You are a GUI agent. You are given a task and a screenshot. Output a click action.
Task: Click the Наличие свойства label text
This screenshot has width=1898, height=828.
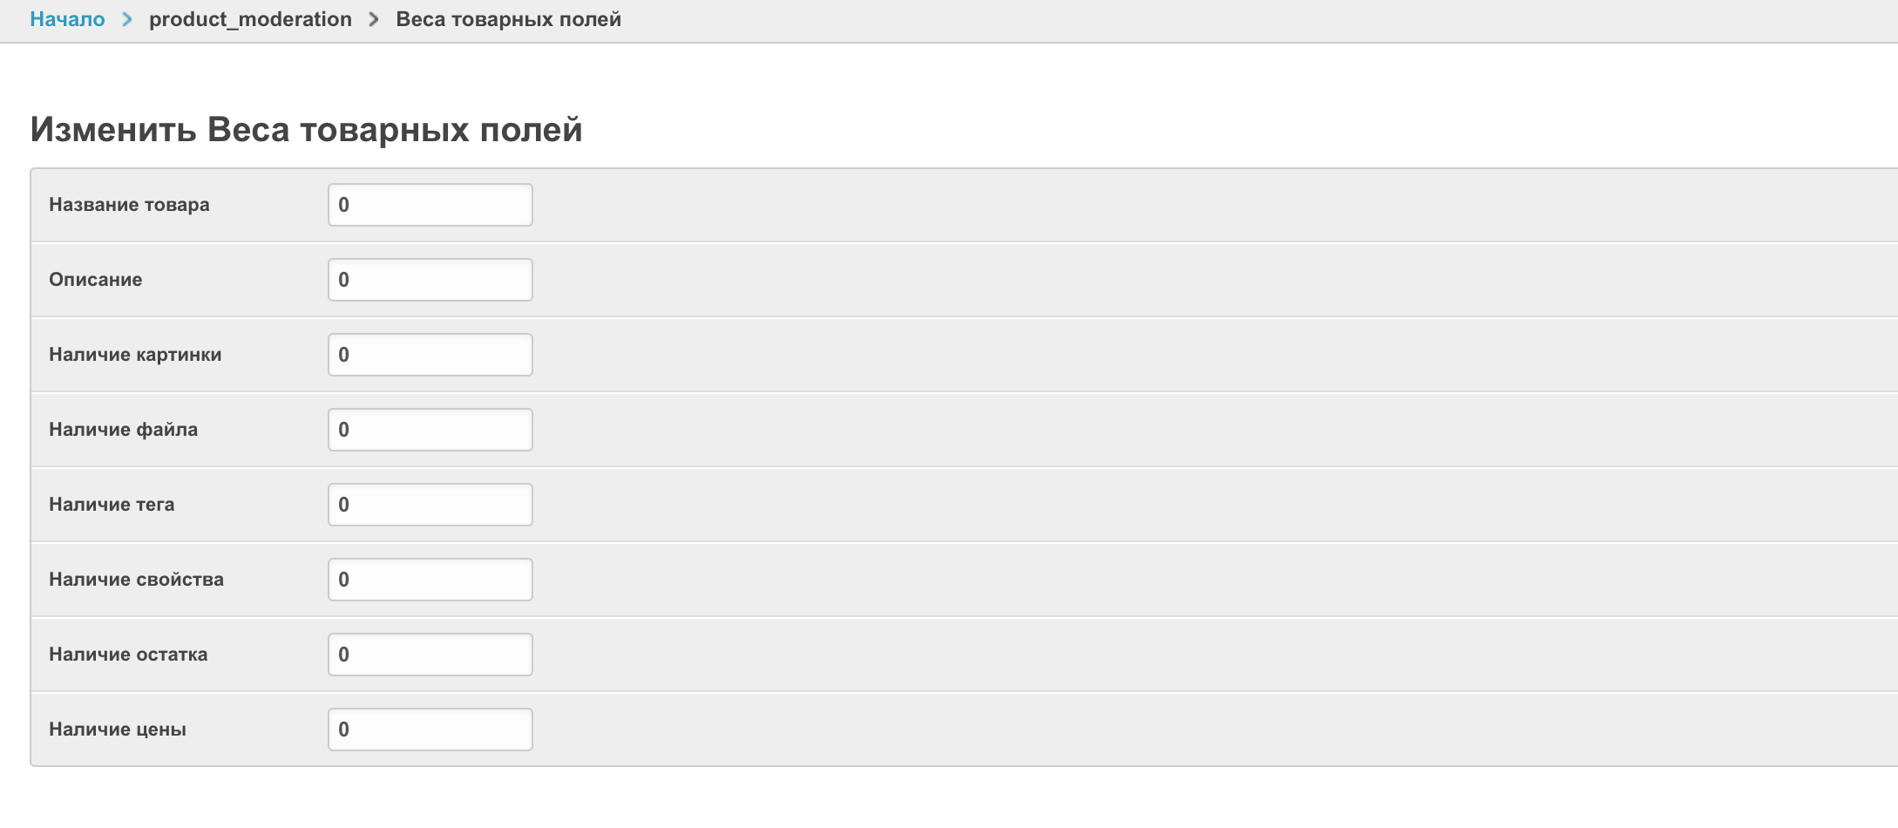136,580
